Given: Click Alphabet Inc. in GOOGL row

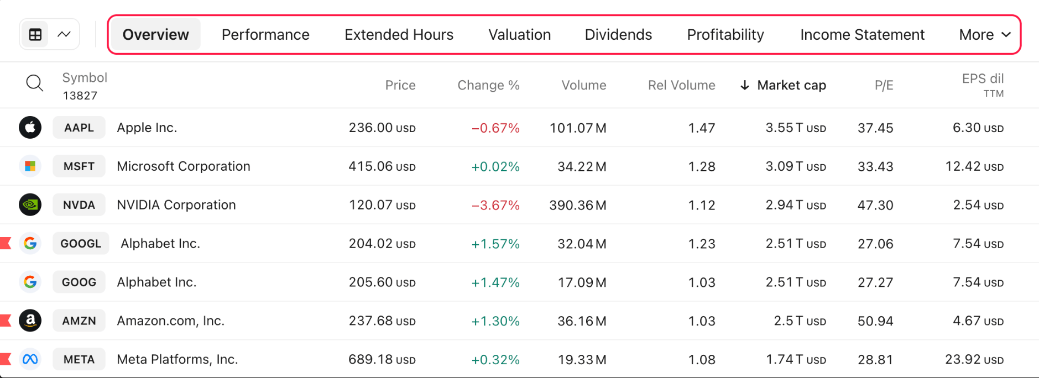Looking at the screenshot, I should 160,244.
